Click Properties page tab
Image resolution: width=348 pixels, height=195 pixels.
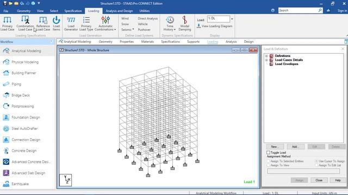[x=127, y=42]
